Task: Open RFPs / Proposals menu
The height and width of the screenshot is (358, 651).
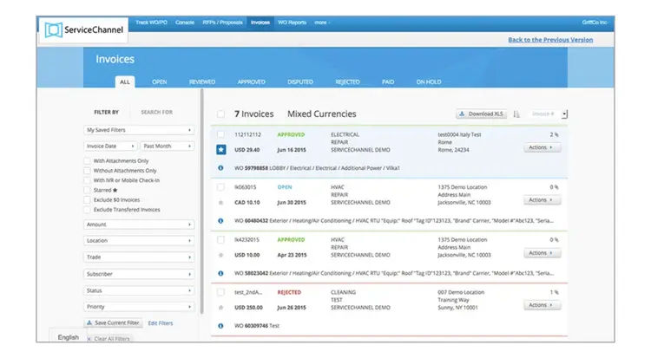Action: (x=222, y=23)
